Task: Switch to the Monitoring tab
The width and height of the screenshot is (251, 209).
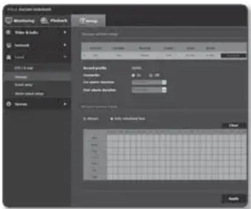Action: pos(20,21)
